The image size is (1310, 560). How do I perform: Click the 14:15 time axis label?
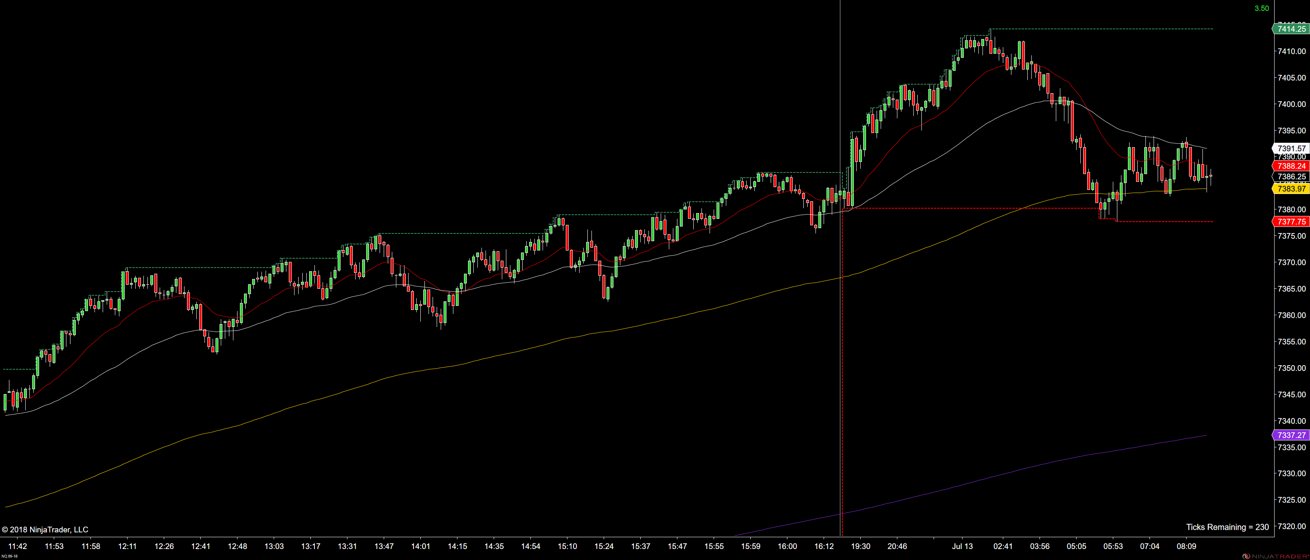coord(458,546)
